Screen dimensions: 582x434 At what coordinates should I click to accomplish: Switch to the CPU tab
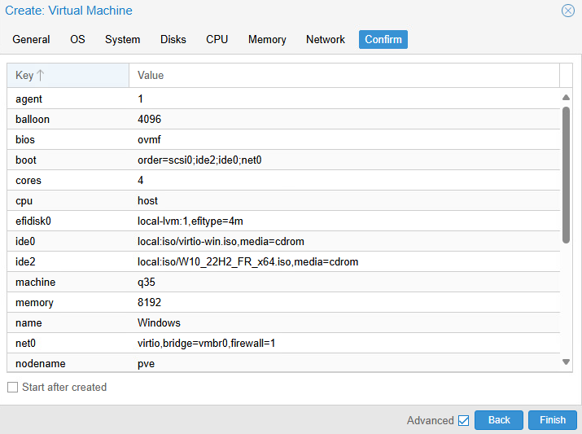217,39
